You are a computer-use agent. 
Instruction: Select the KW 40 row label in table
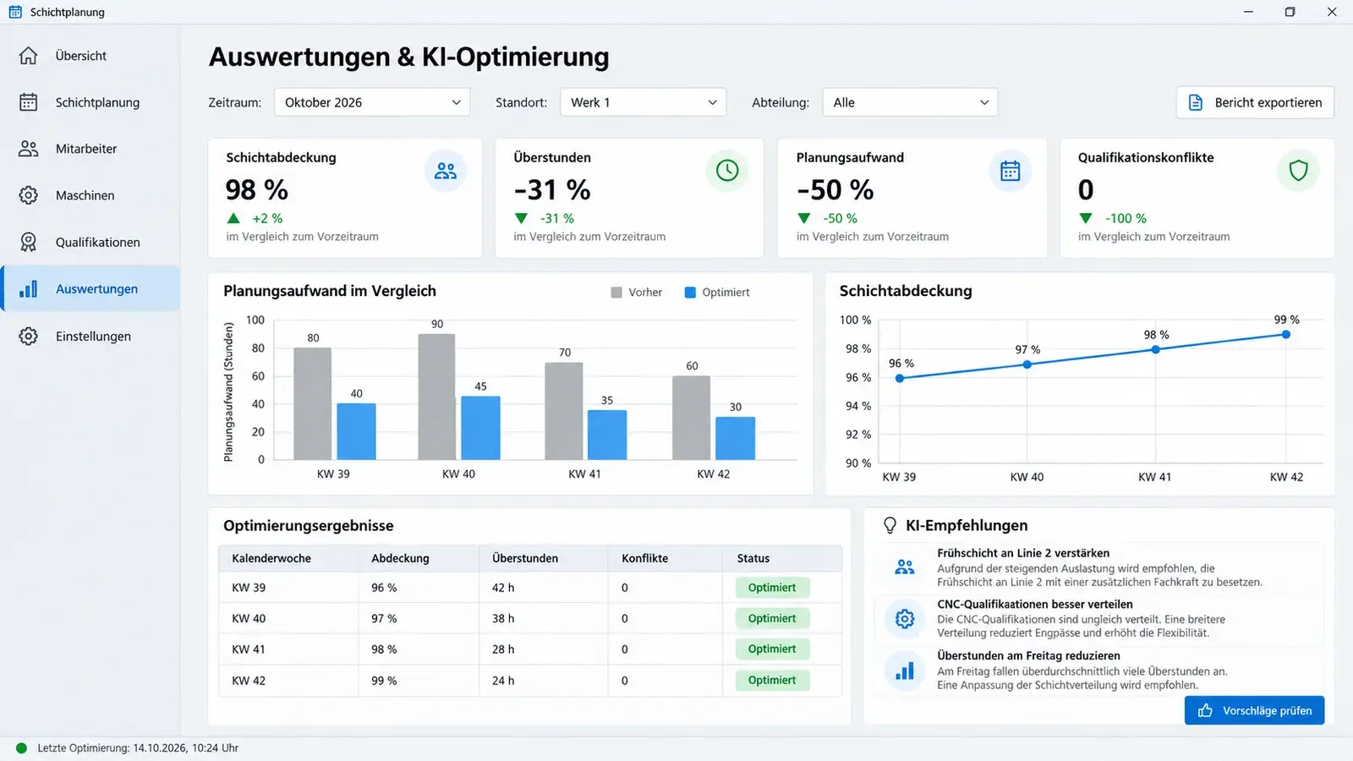pyautogui.click(x=249, y=618)
